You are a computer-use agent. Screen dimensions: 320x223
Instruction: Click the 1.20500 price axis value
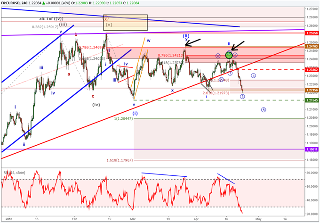point(312,118)
